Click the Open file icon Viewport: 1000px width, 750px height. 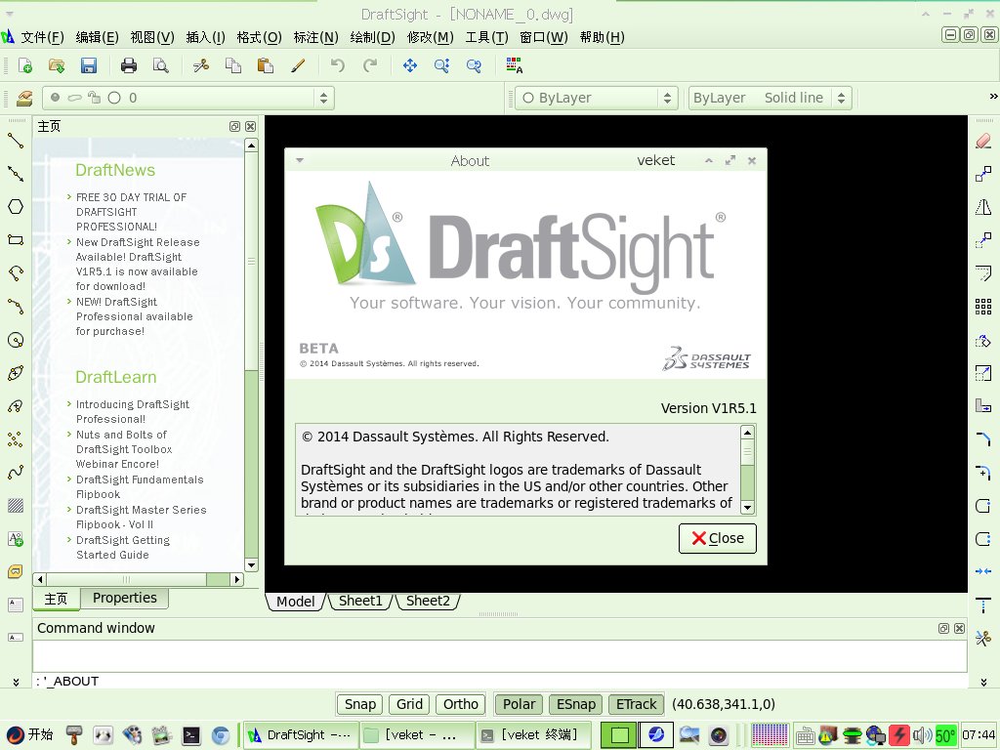57,65
